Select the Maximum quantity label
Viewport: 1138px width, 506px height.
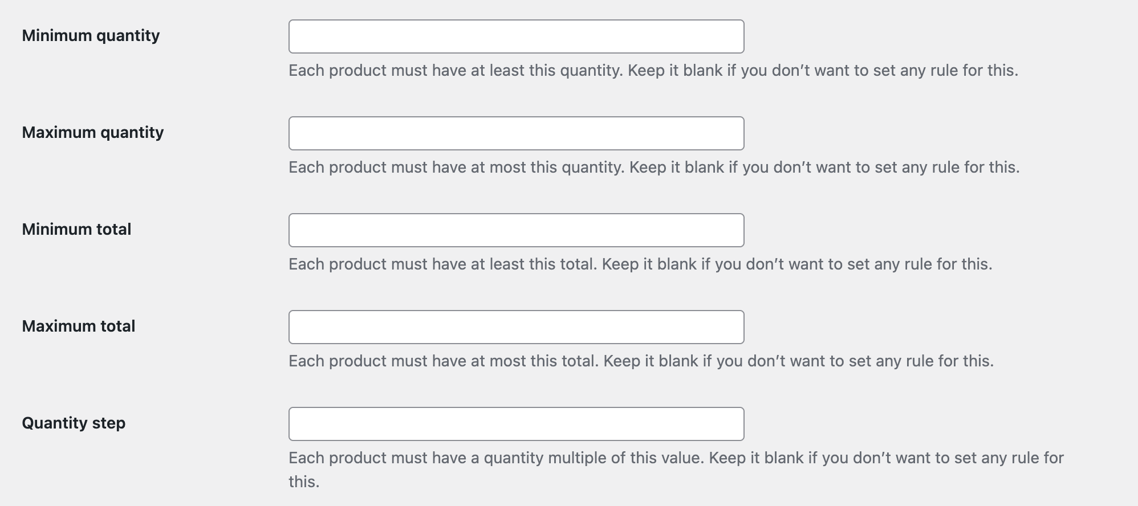tap(93, 132)
